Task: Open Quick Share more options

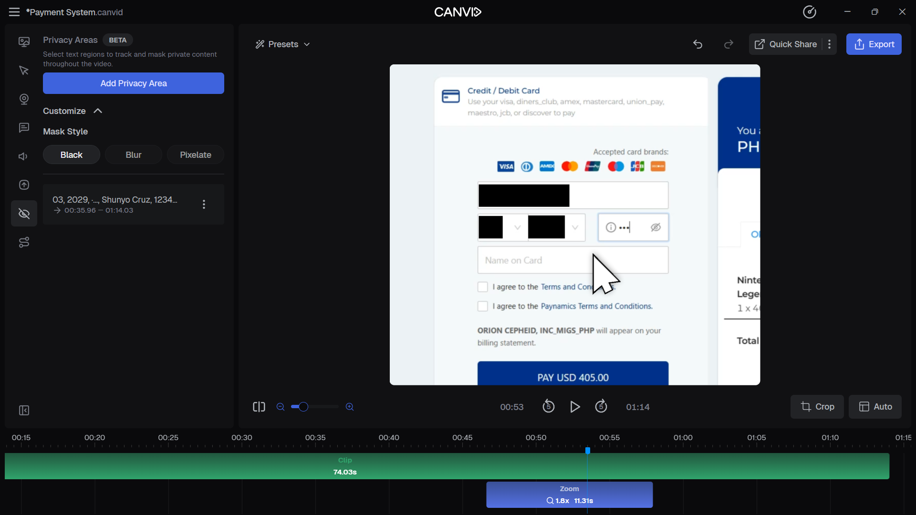Action: (x=830, y=44)
